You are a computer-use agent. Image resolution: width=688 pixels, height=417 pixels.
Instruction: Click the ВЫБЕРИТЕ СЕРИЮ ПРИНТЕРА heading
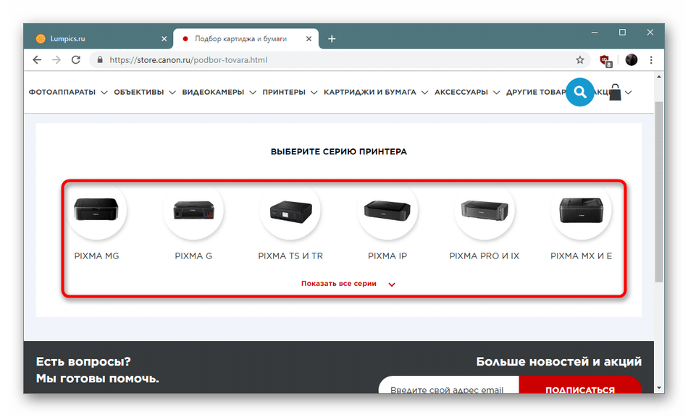point(339,152)
